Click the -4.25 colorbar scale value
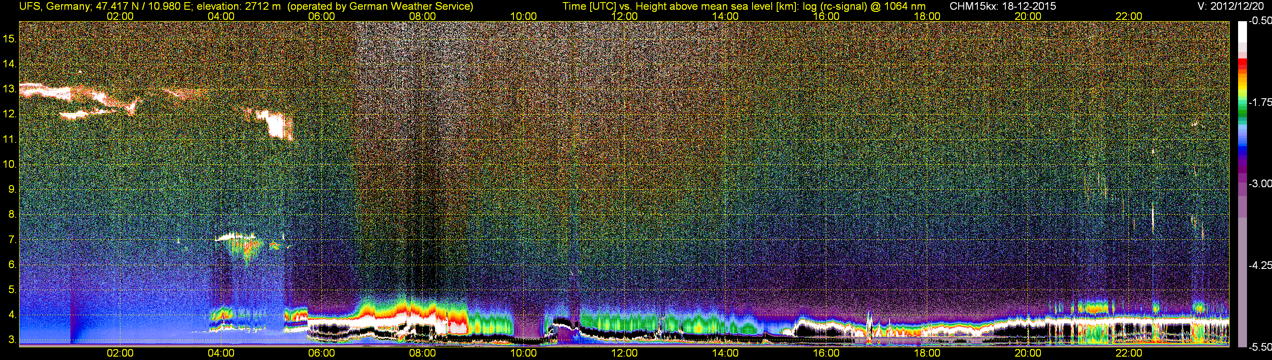Viewport: 1272px width, 360px height. pos(1260,265)
